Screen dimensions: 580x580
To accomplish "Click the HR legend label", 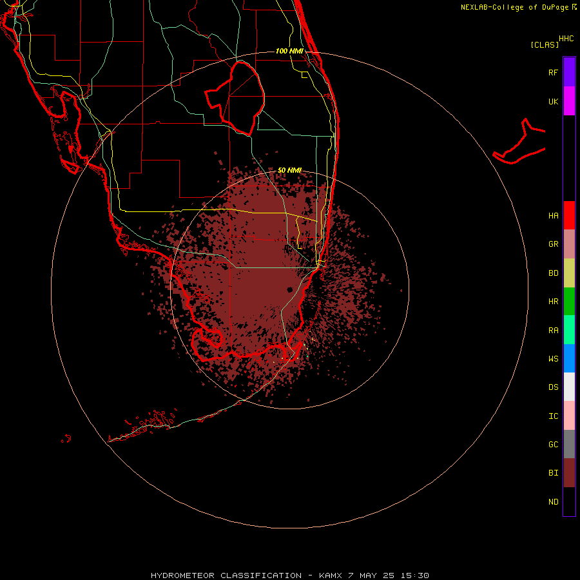I will 553,302.
